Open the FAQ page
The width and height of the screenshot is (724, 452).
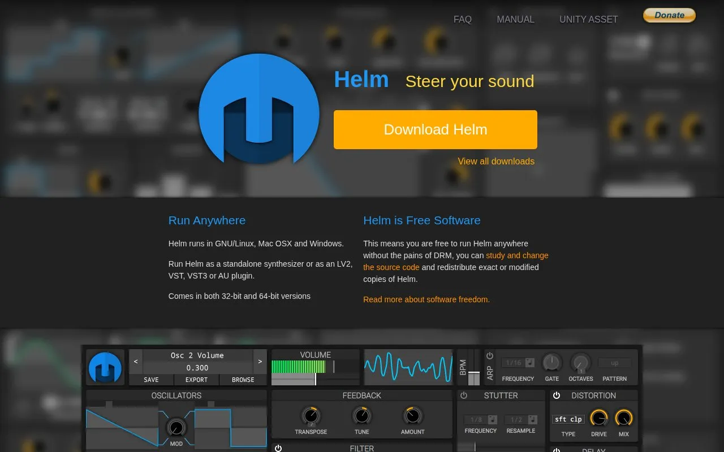point(463,19)
